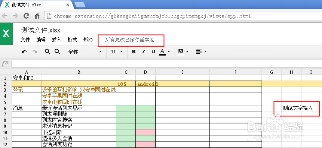Click the redo arrow icon

(x=34, y=52)
